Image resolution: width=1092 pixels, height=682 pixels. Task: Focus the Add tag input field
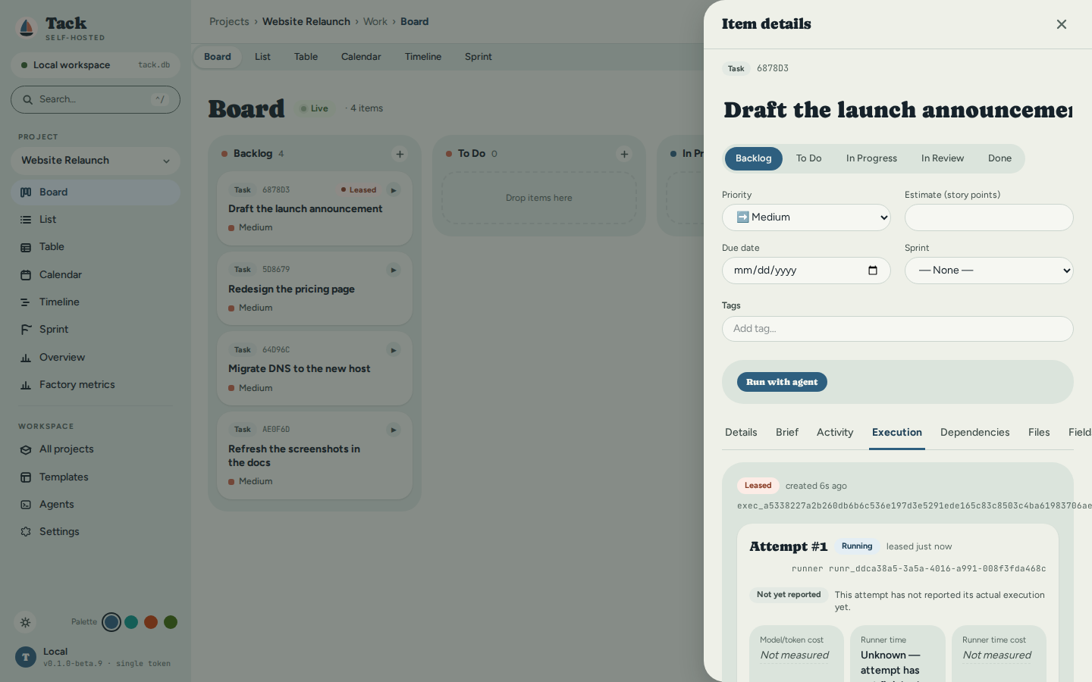(898, 329)
